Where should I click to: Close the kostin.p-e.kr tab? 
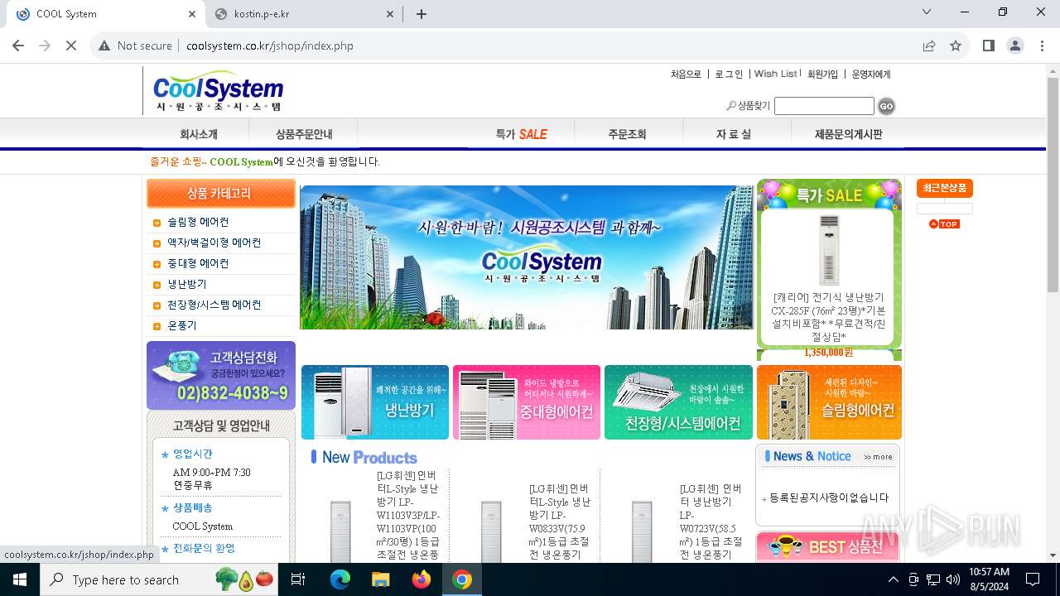click(x=391, y=14)
